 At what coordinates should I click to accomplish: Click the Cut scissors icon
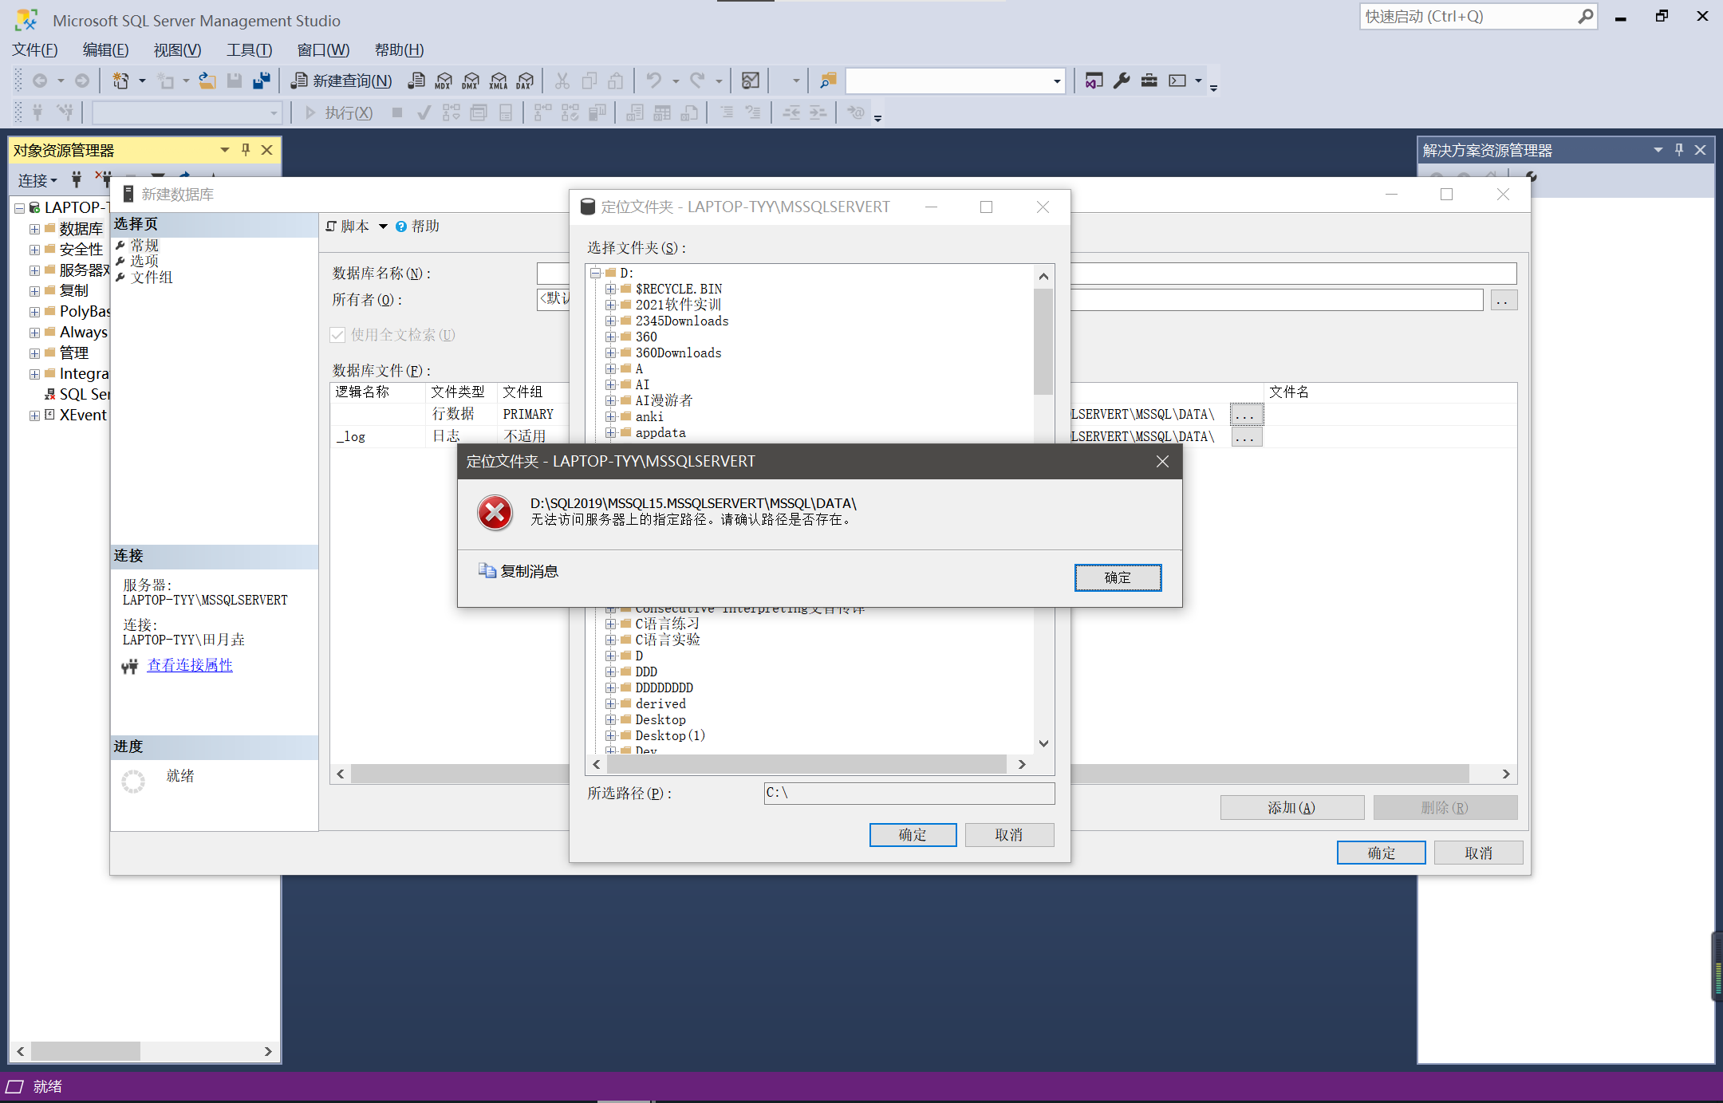562,81
